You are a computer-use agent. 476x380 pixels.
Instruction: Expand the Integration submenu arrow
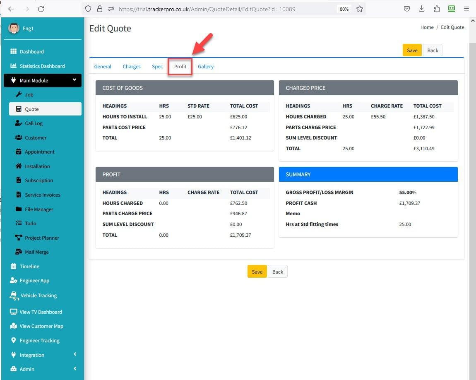pyautogui.click(x=75, y=354)
